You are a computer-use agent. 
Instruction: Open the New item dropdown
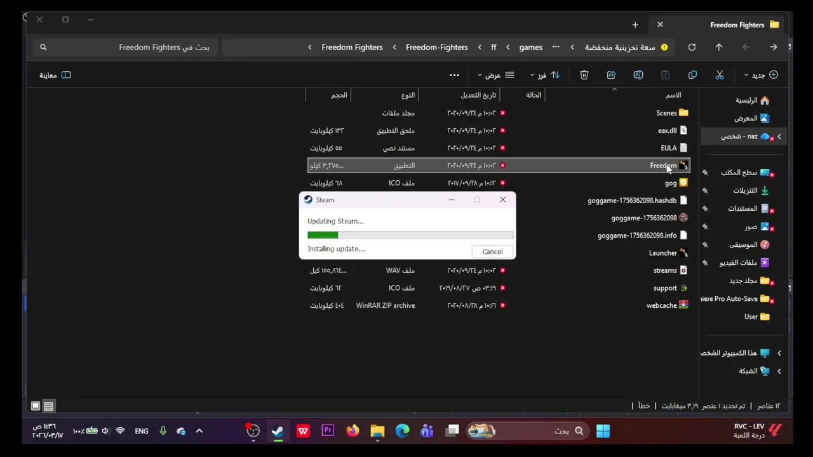tap(761, 75)
